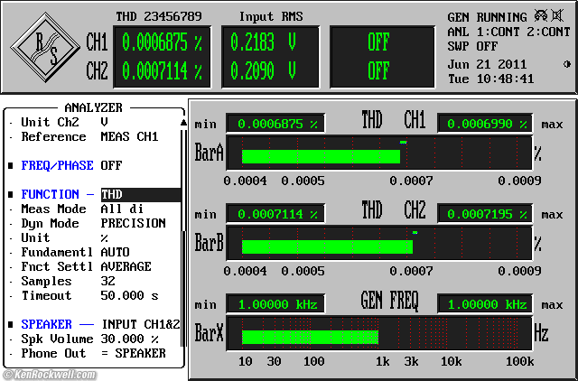Viewport: 578px width, 381px height.
Task: Select the highlighted FUNCTION value THD
Action: click(141, 194)
